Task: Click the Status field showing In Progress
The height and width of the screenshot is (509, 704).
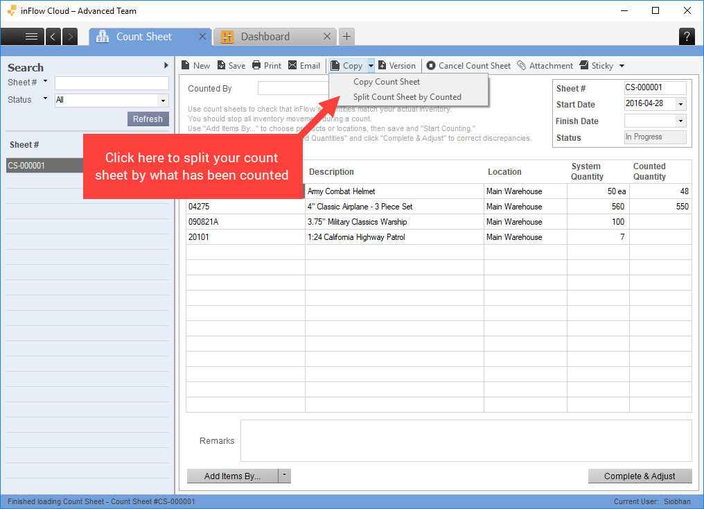Action: pos(655,137)
